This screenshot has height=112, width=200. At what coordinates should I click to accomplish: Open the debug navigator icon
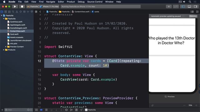click(x=24, y=12)
